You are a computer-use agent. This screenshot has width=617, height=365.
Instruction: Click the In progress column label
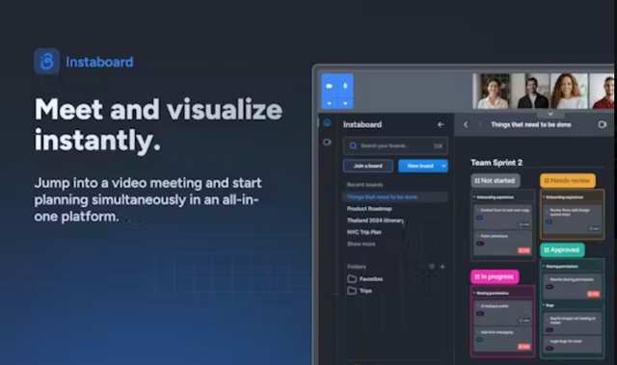(x=495, y=276)
